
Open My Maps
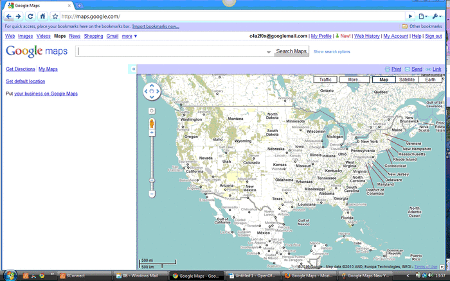[x=48, y=69]
